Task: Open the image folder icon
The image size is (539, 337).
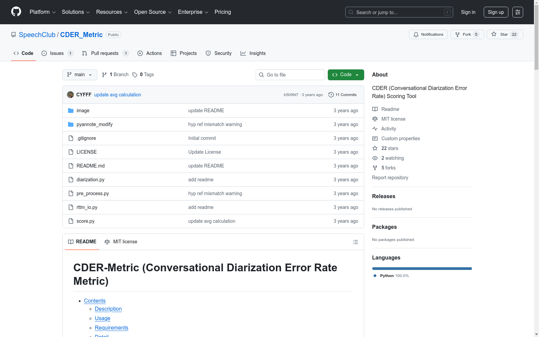Action: [71, 111]
